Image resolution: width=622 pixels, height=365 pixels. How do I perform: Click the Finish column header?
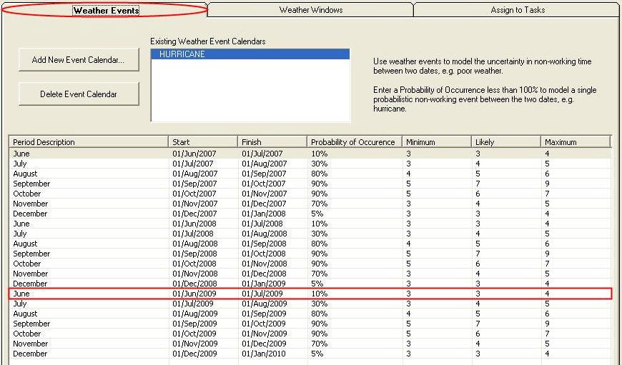[272, 142]
